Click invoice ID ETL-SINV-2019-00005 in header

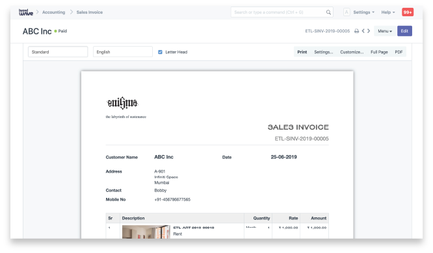click(328, 31)
